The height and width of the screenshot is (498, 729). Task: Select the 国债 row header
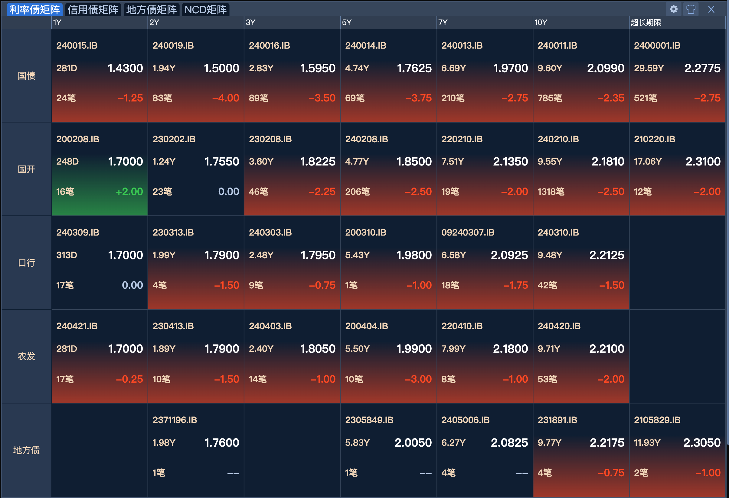coord(26,76)
